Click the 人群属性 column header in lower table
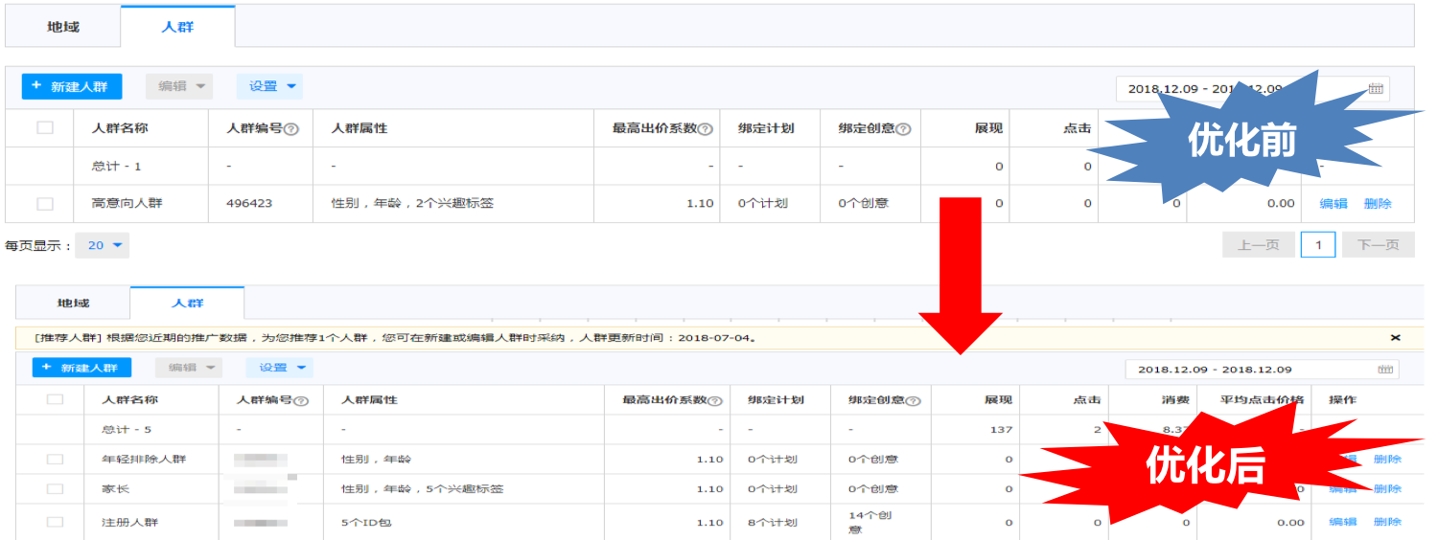1438x540 pixels. click(x=369, y=400)
